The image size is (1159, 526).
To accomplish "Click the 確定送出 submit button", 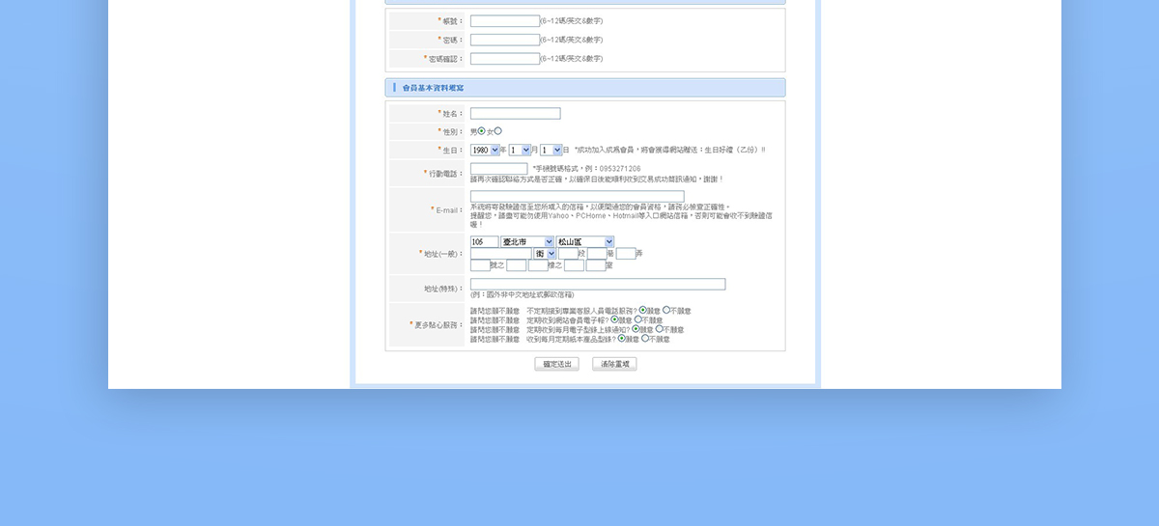I will [x=556, y=364].
